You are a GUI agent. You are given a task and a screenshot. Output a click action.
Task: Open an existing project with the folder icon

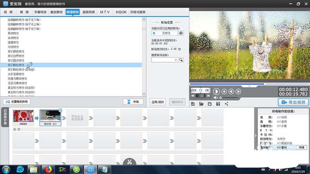point(201,104)
